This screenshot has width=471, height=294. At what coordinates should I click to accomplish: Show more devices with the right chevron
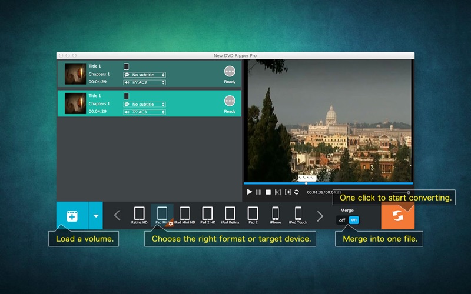click(320, 216)
